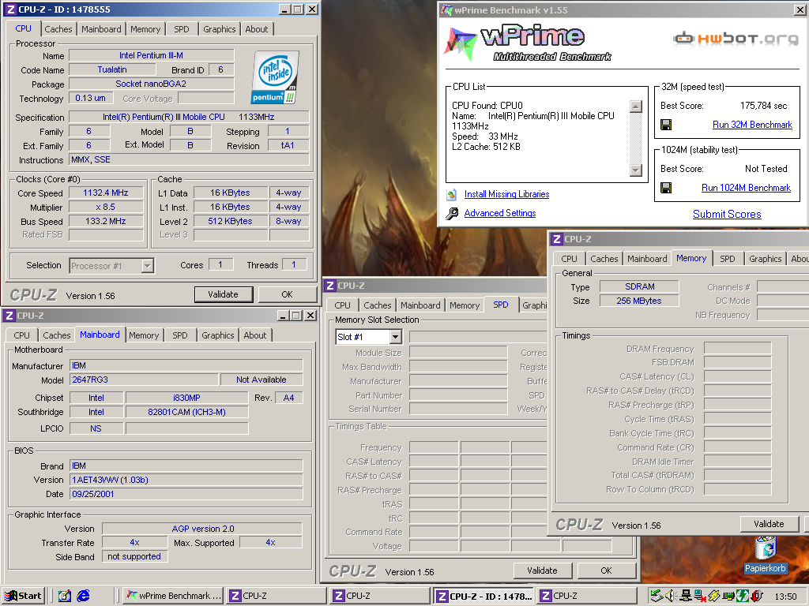Click the wrench icon beside Advanced Settings
Viewport: 809px width, 606px height.
point(451,213)
